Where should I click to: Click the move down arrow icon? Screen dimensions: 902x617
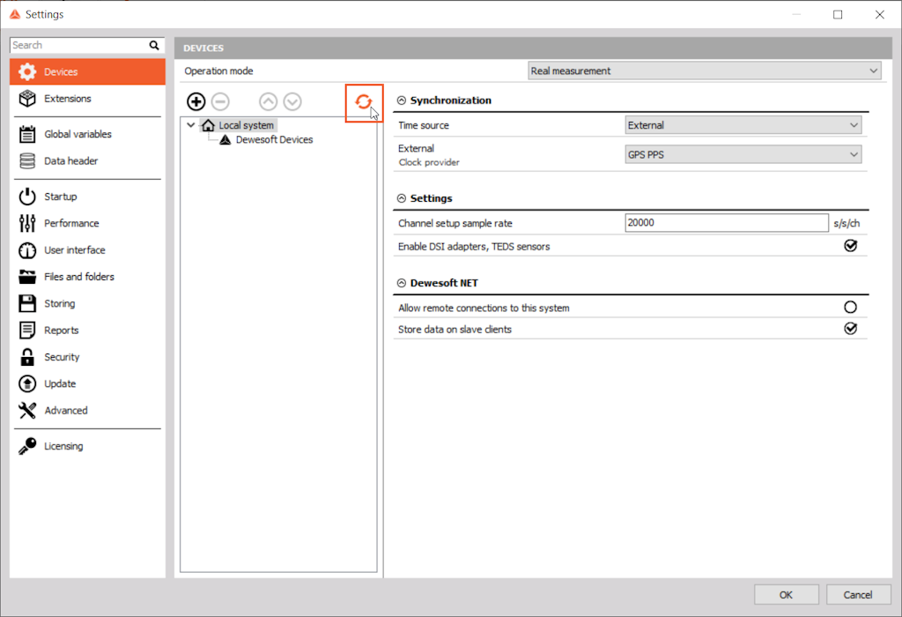click(292, 102)
